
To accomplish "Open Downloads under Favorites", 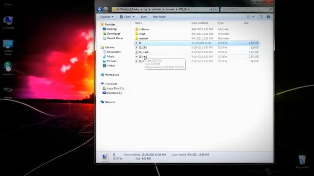I will point(113,34).
